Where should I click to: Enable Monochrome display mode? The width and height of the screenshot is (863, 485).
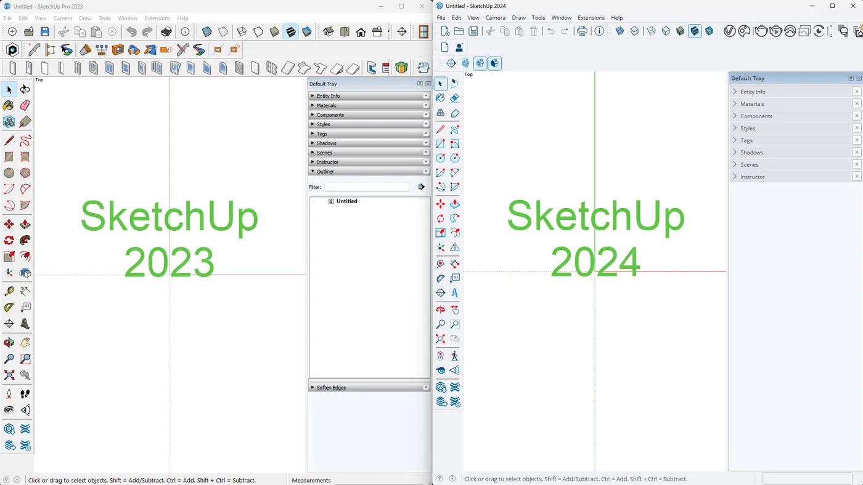click(x=306, y=31)
